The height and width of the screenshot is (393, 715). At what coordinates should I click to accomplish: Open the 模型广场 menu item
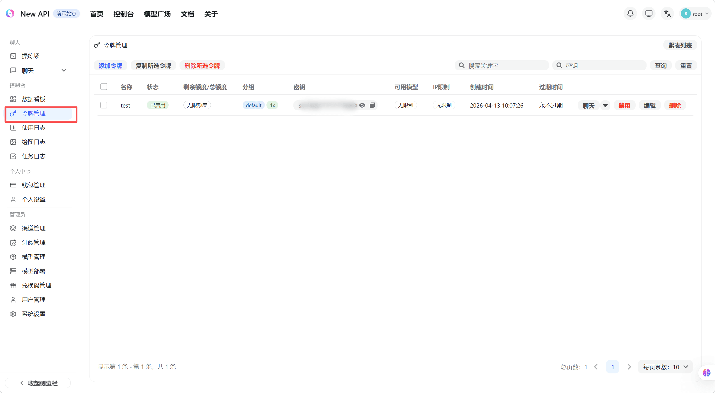pos(157,14)
